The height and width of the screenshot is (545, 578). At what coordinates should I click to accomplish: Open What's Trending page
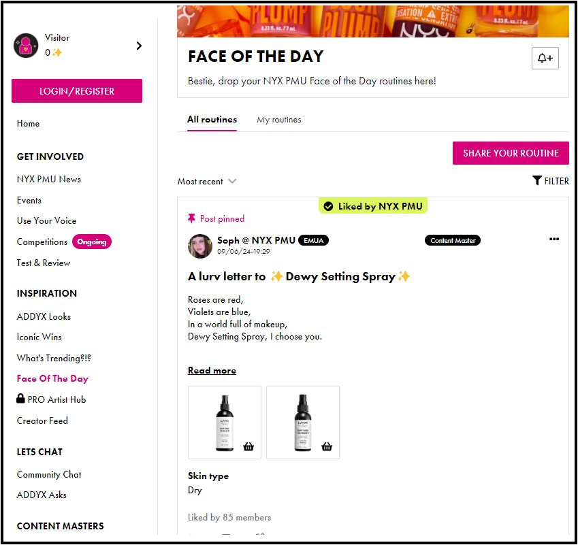[x=54, y=358]
